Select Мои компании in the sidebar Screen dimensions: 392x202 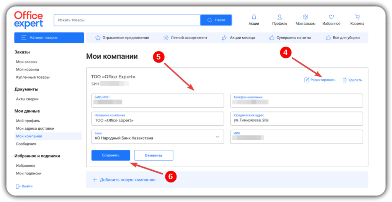[x=48, y=136]
